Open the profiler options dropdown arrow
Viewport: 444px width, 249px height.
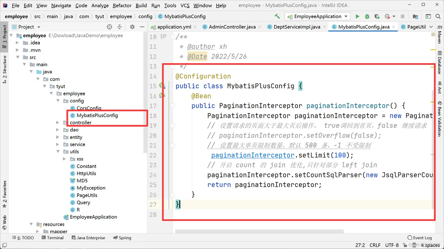[x=394, y=16]
